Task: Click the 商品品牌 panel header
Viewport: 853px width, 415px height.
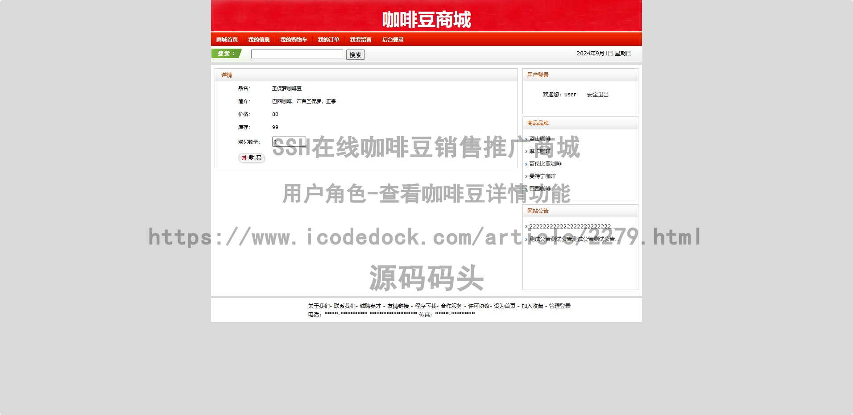Action: point(580,123)
